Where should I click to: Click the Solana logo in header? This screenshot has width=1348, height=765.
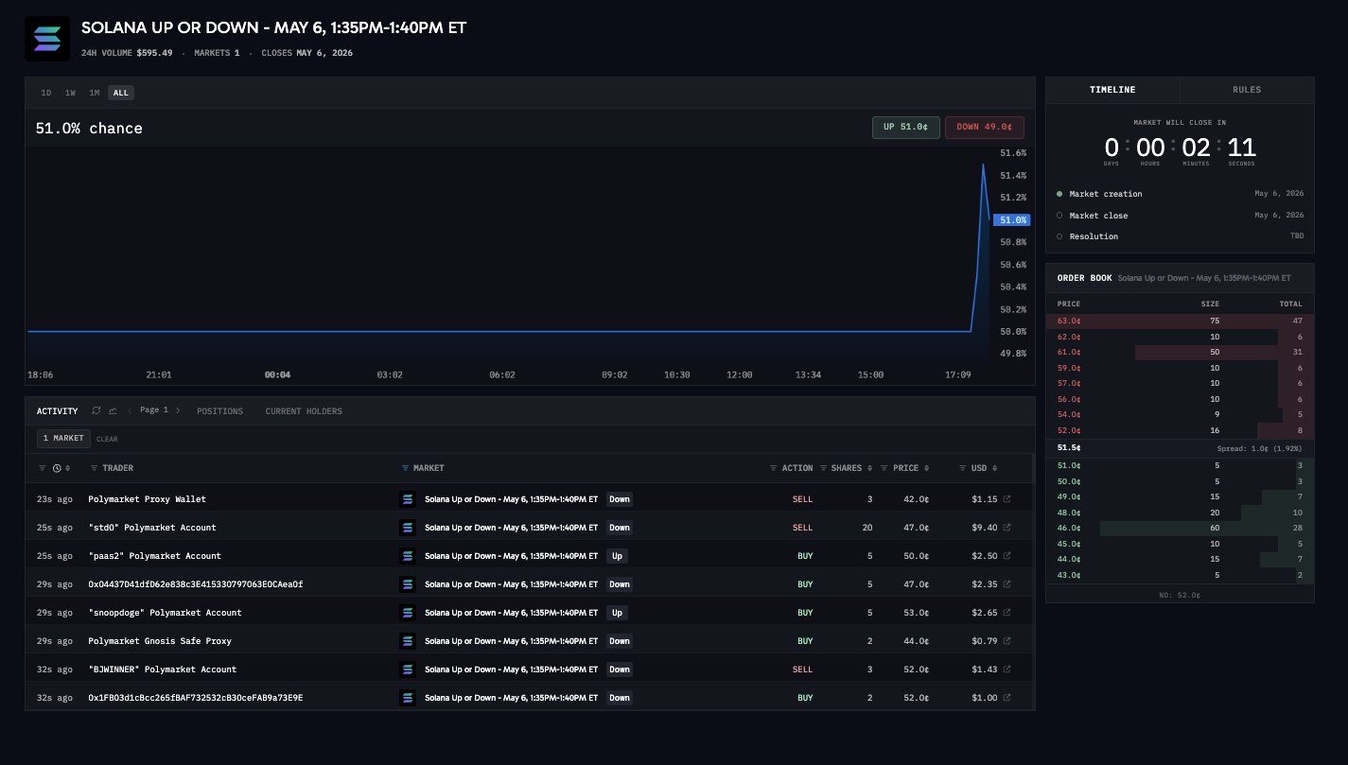[46, 39]
